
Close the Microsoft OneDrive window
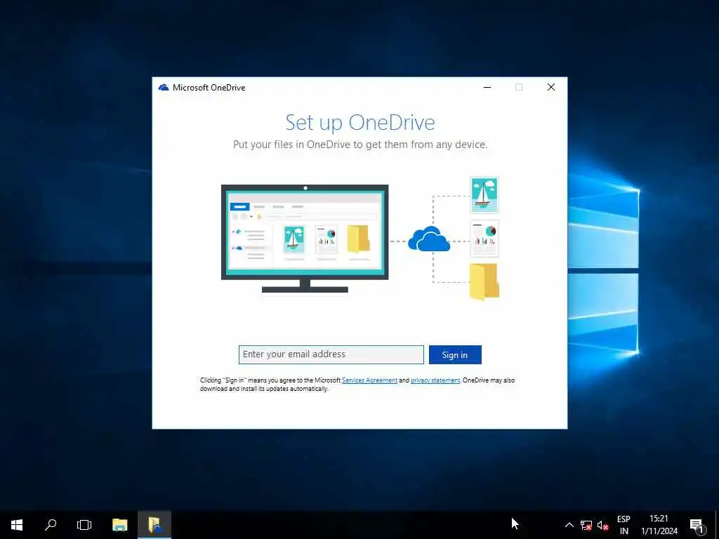pos(551,87)
